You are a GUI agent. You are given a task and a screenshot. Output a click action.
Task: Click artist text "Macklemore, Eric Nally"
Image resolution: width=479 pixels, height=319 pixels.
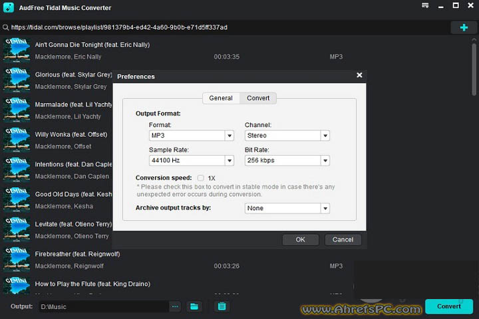click(68, 56)
